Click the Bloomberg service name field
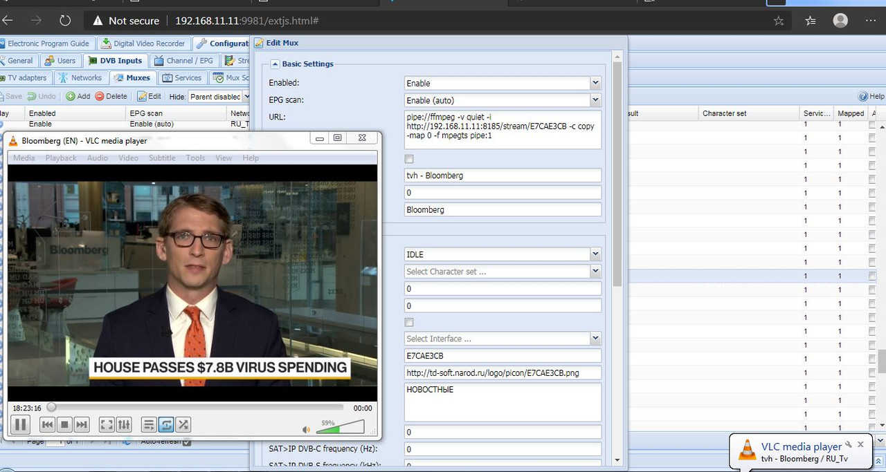This screenshot has width=886, height=472. point(503,209)
